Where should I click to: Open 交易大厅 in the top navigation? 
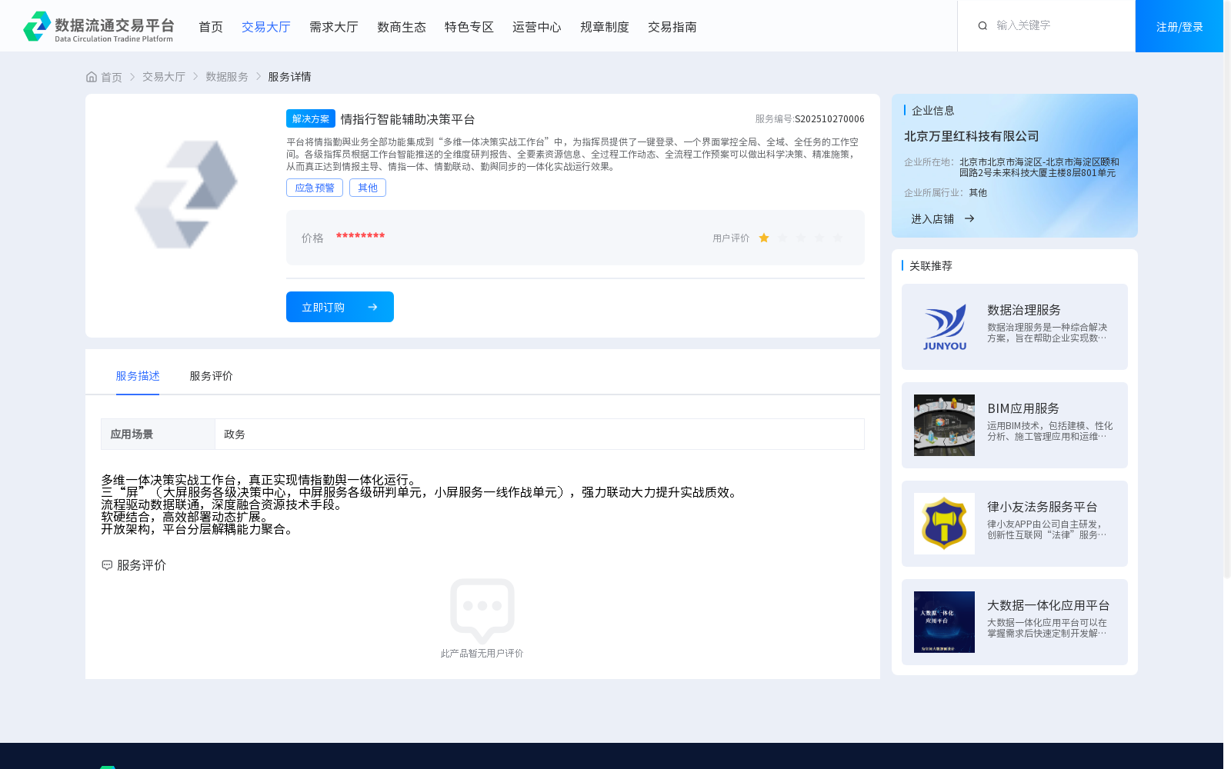click(266, 27)
